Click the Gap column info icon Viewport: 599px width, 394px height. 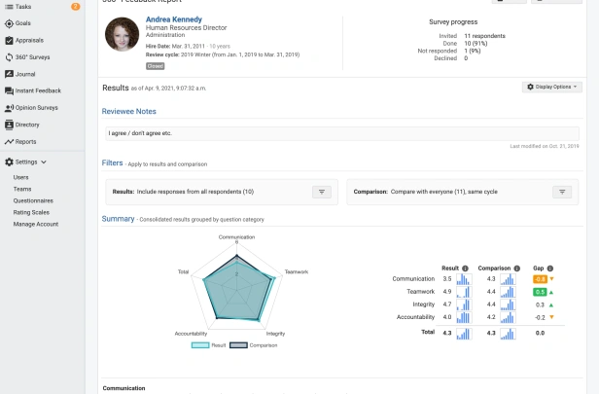coord(550,269)
